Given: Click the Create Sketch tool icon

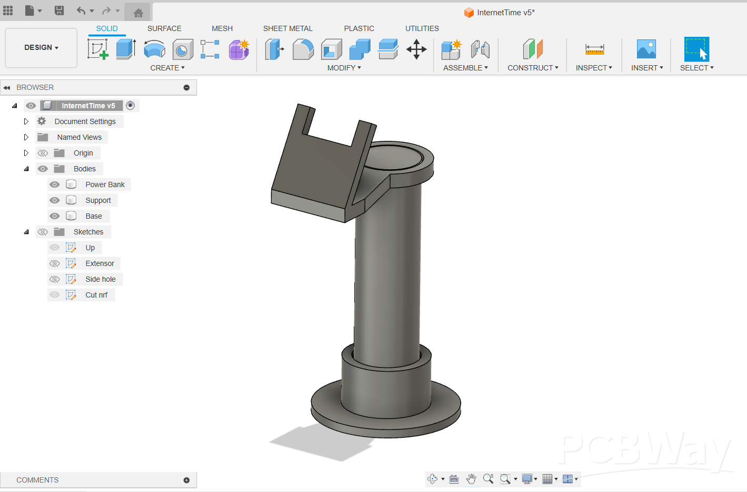Looking at the screenshot, I should click(x=98, y=49).
